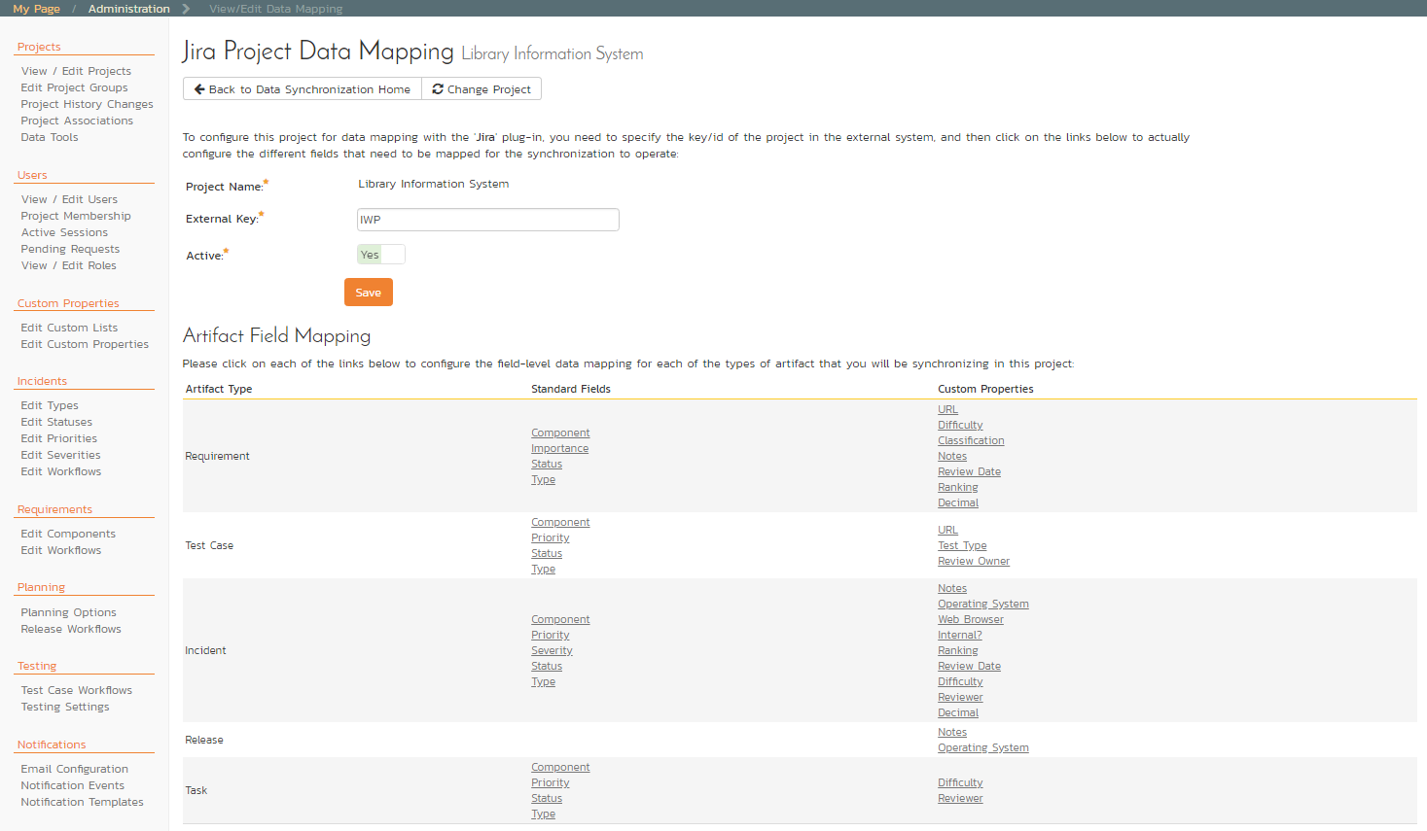Click Incident row Operating System link
This screenshot has height=831, width=1427.
point(983,604)
